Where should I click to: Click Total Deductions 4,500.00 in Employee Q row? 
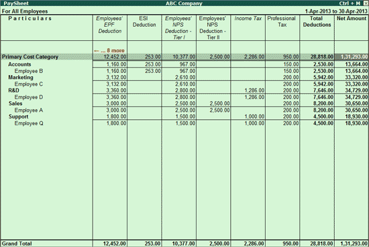(x=323, y=123)
